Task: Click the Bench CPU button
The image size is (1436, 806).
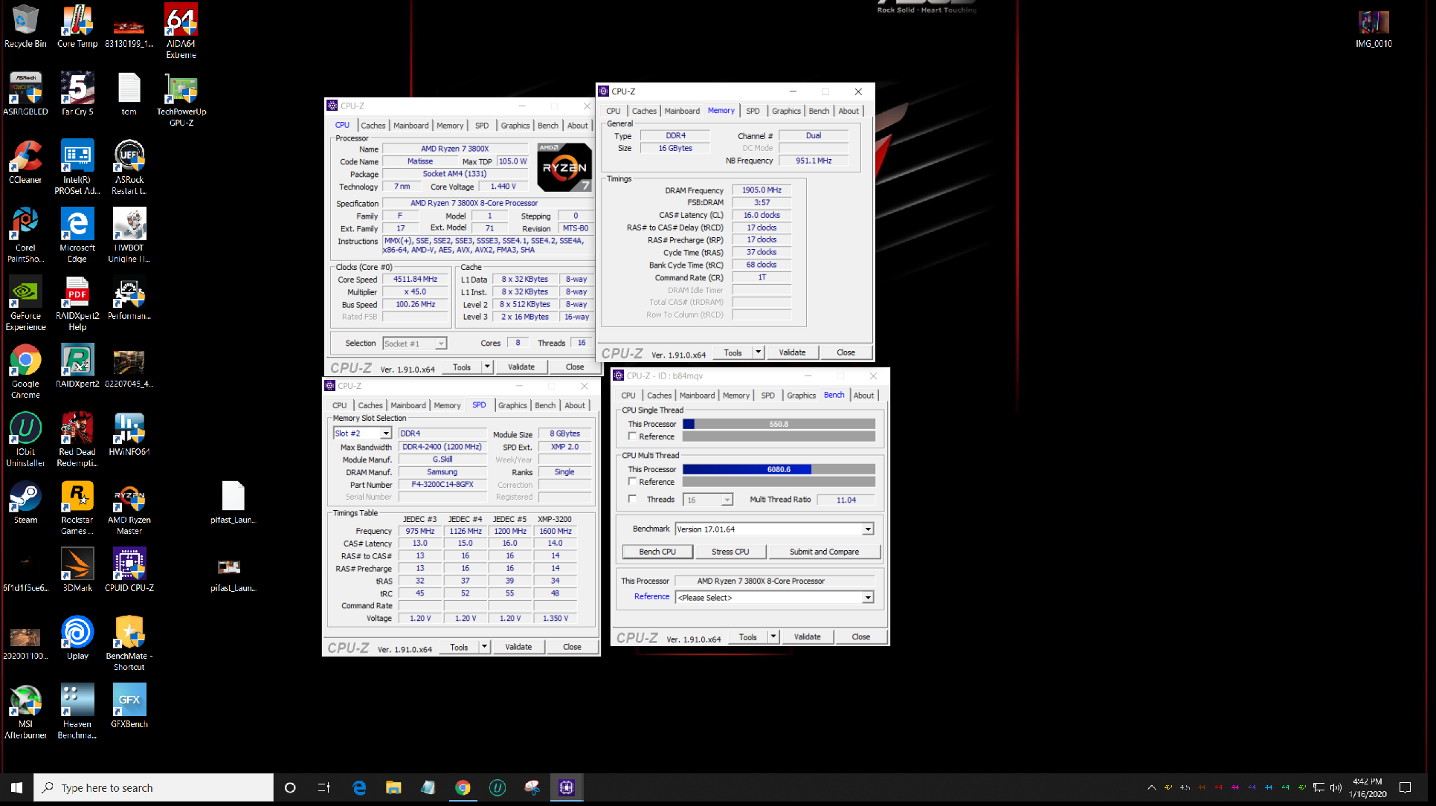Action: [657, 552]
